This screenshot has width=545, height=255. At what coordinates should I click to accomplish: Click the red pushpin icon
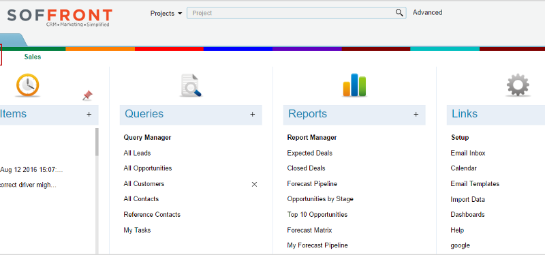(x=87, y=95)
